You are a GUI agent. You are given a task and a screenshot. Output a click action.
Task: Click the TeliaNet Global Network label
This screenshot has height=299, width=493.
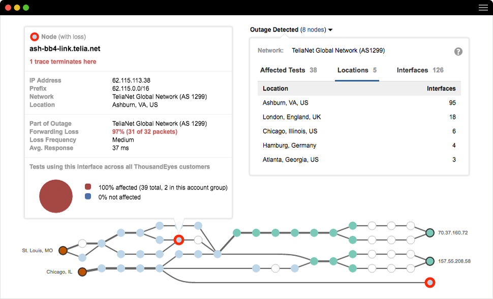(338, 50)
